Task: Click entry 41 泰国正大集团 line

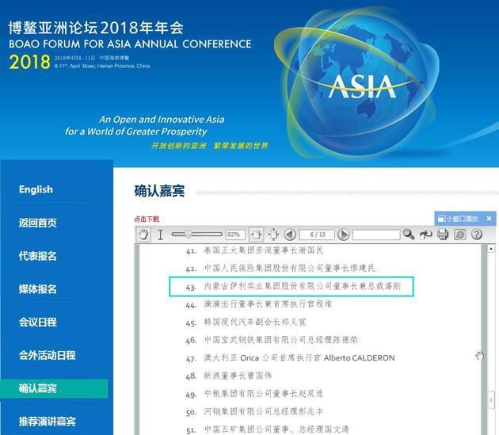Action: pyautogui.click(x=254, y=250)
